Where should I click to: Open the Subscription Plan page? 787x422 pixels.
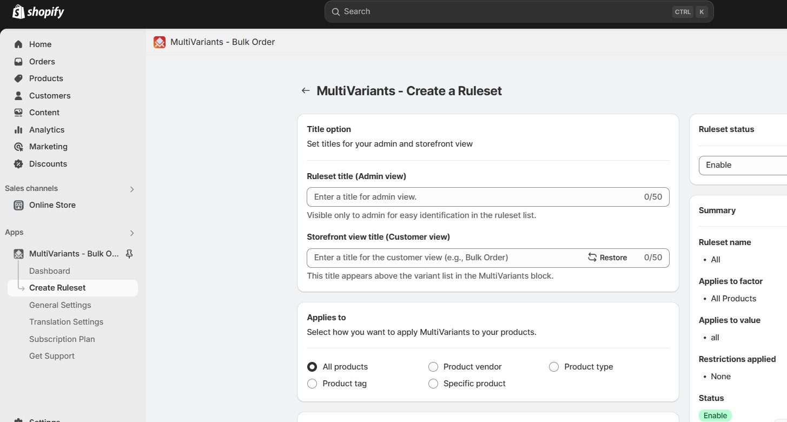[62, 339]
